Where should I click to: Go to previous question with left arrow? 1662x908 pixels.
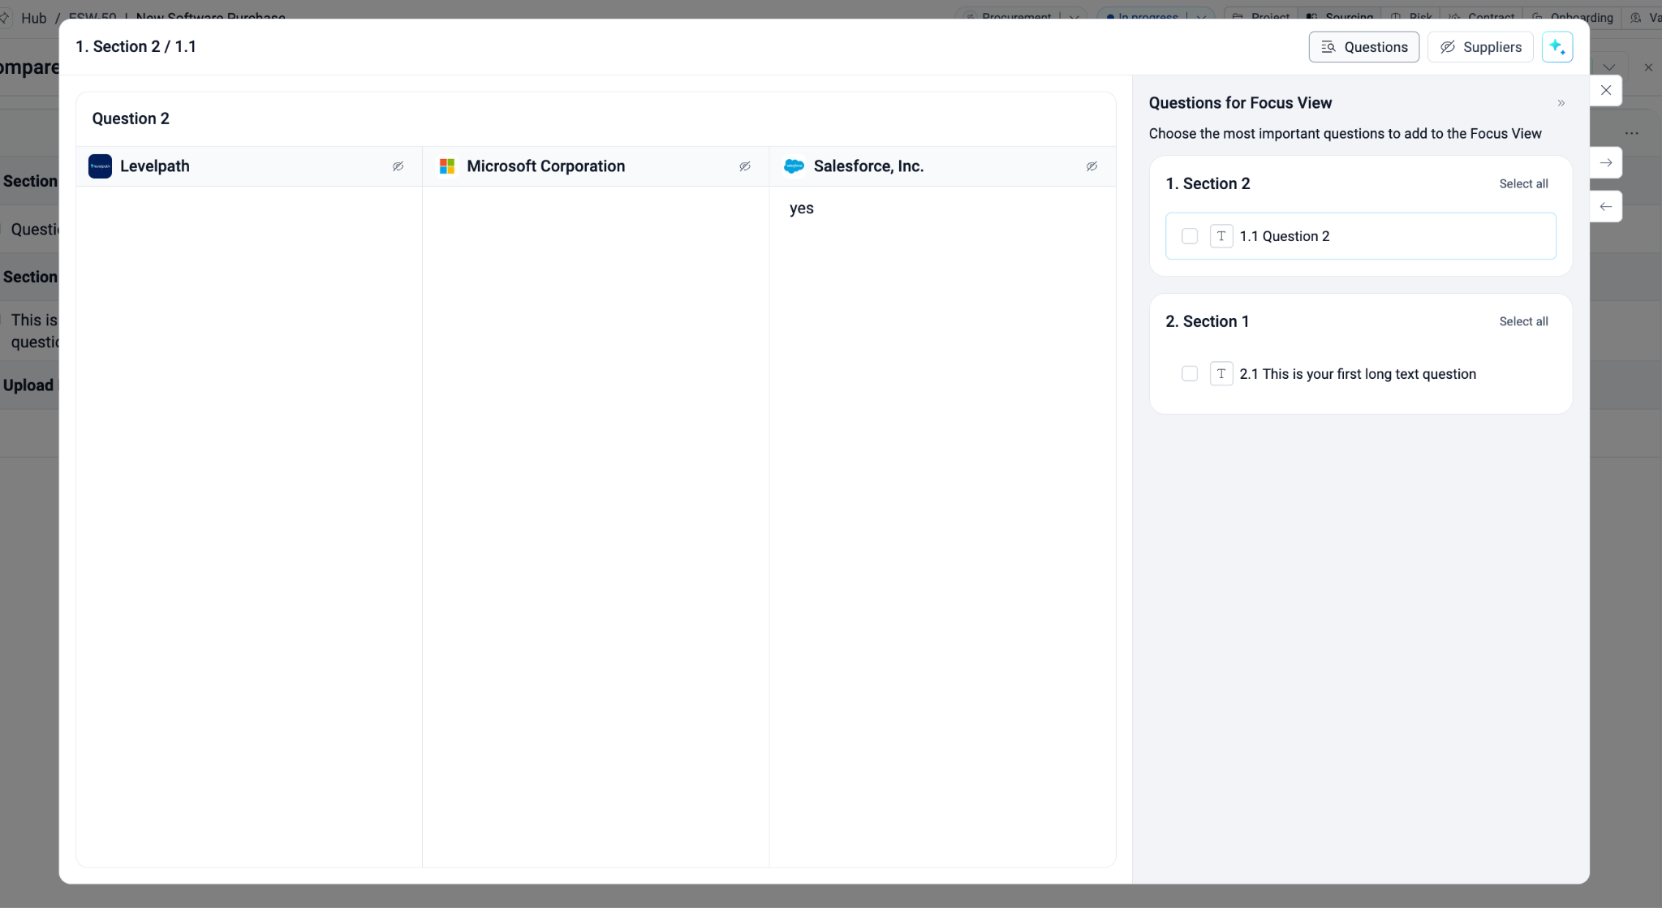pyautogui.click(x=1605, y=207)
